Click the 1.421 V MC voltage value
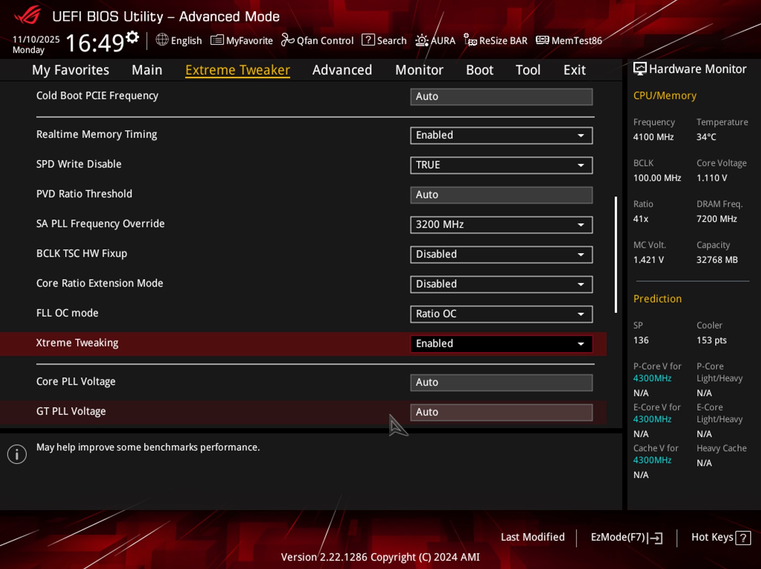Viewport: 761px width, 569px height. (648, 260)
